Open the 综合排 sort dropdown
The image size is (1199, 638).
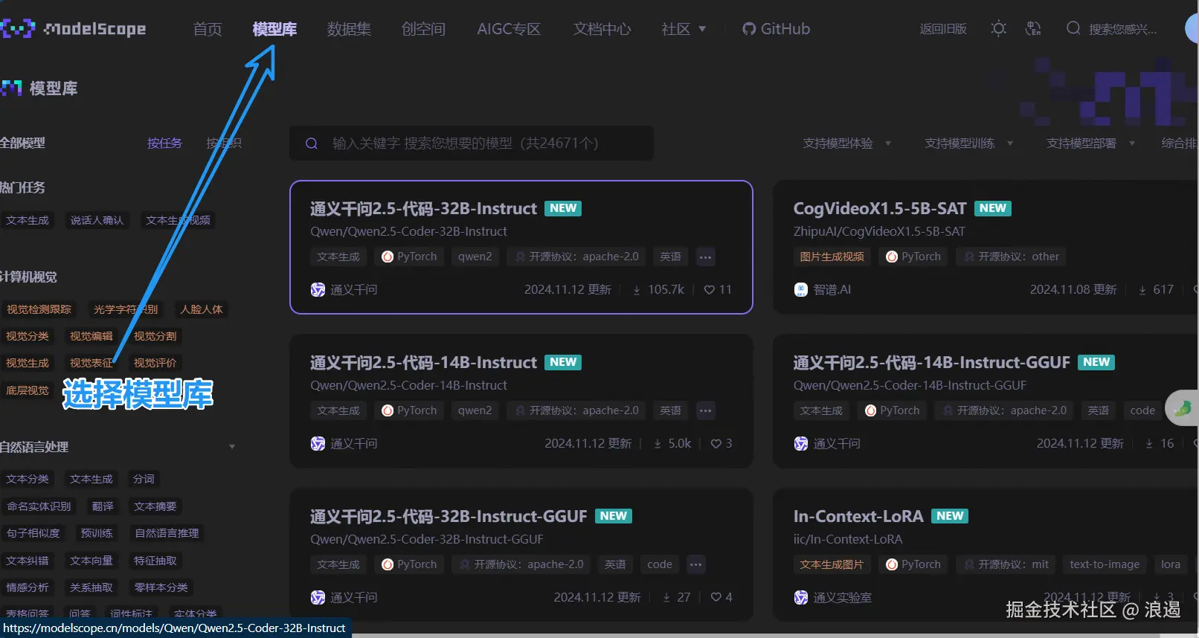pos(1180,143)
